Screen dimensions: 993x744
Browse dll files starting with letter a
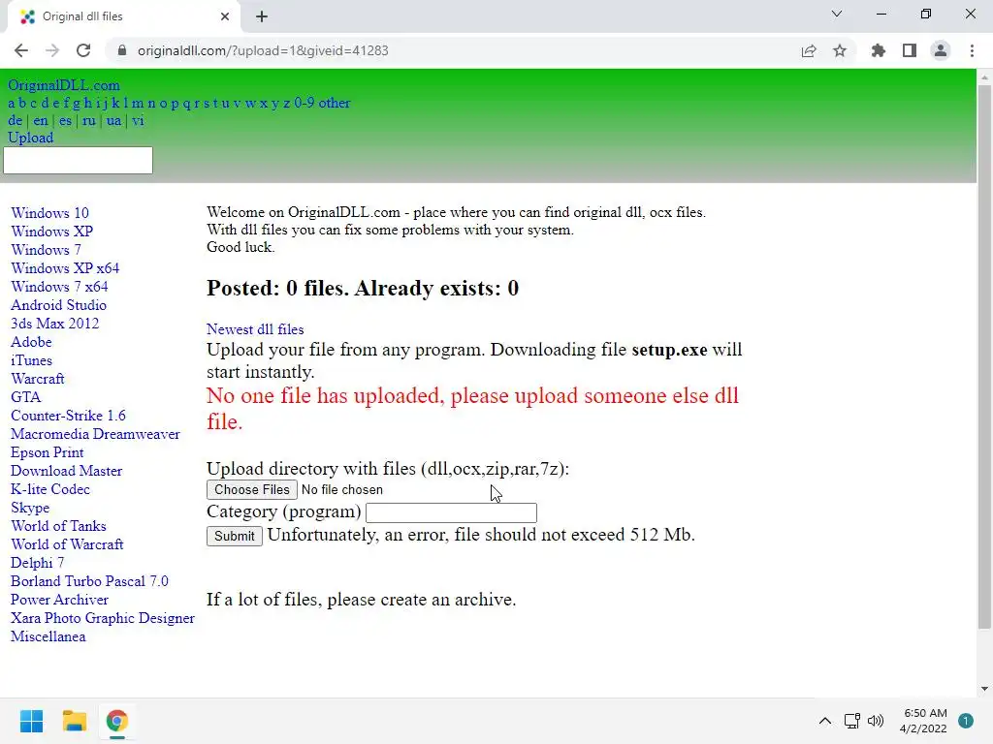12,103
